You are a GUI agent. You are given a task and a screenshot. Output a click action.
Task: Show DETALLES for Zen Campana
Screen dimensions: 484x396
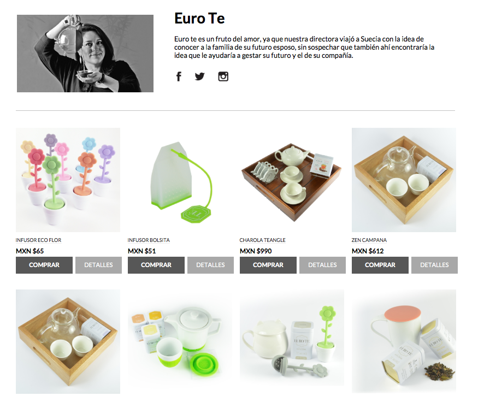point(434,265)
